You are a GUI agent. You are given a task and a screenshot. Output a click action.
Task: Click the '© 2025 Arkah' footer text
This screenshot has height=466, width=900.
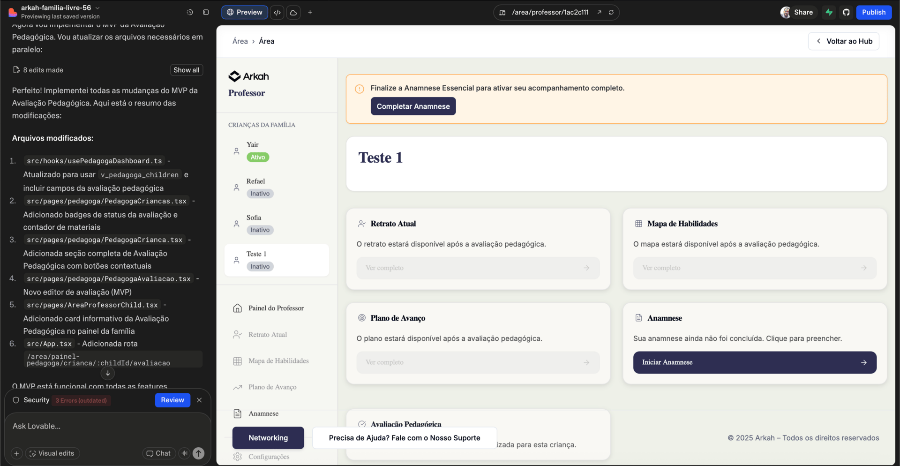pos(803,438)
